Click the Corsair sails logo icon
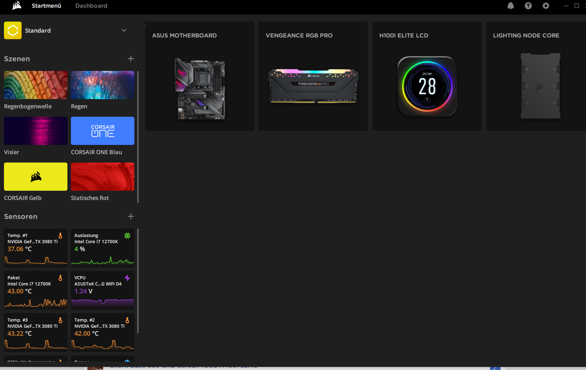The image size is (586, 370). coord(17,6)
